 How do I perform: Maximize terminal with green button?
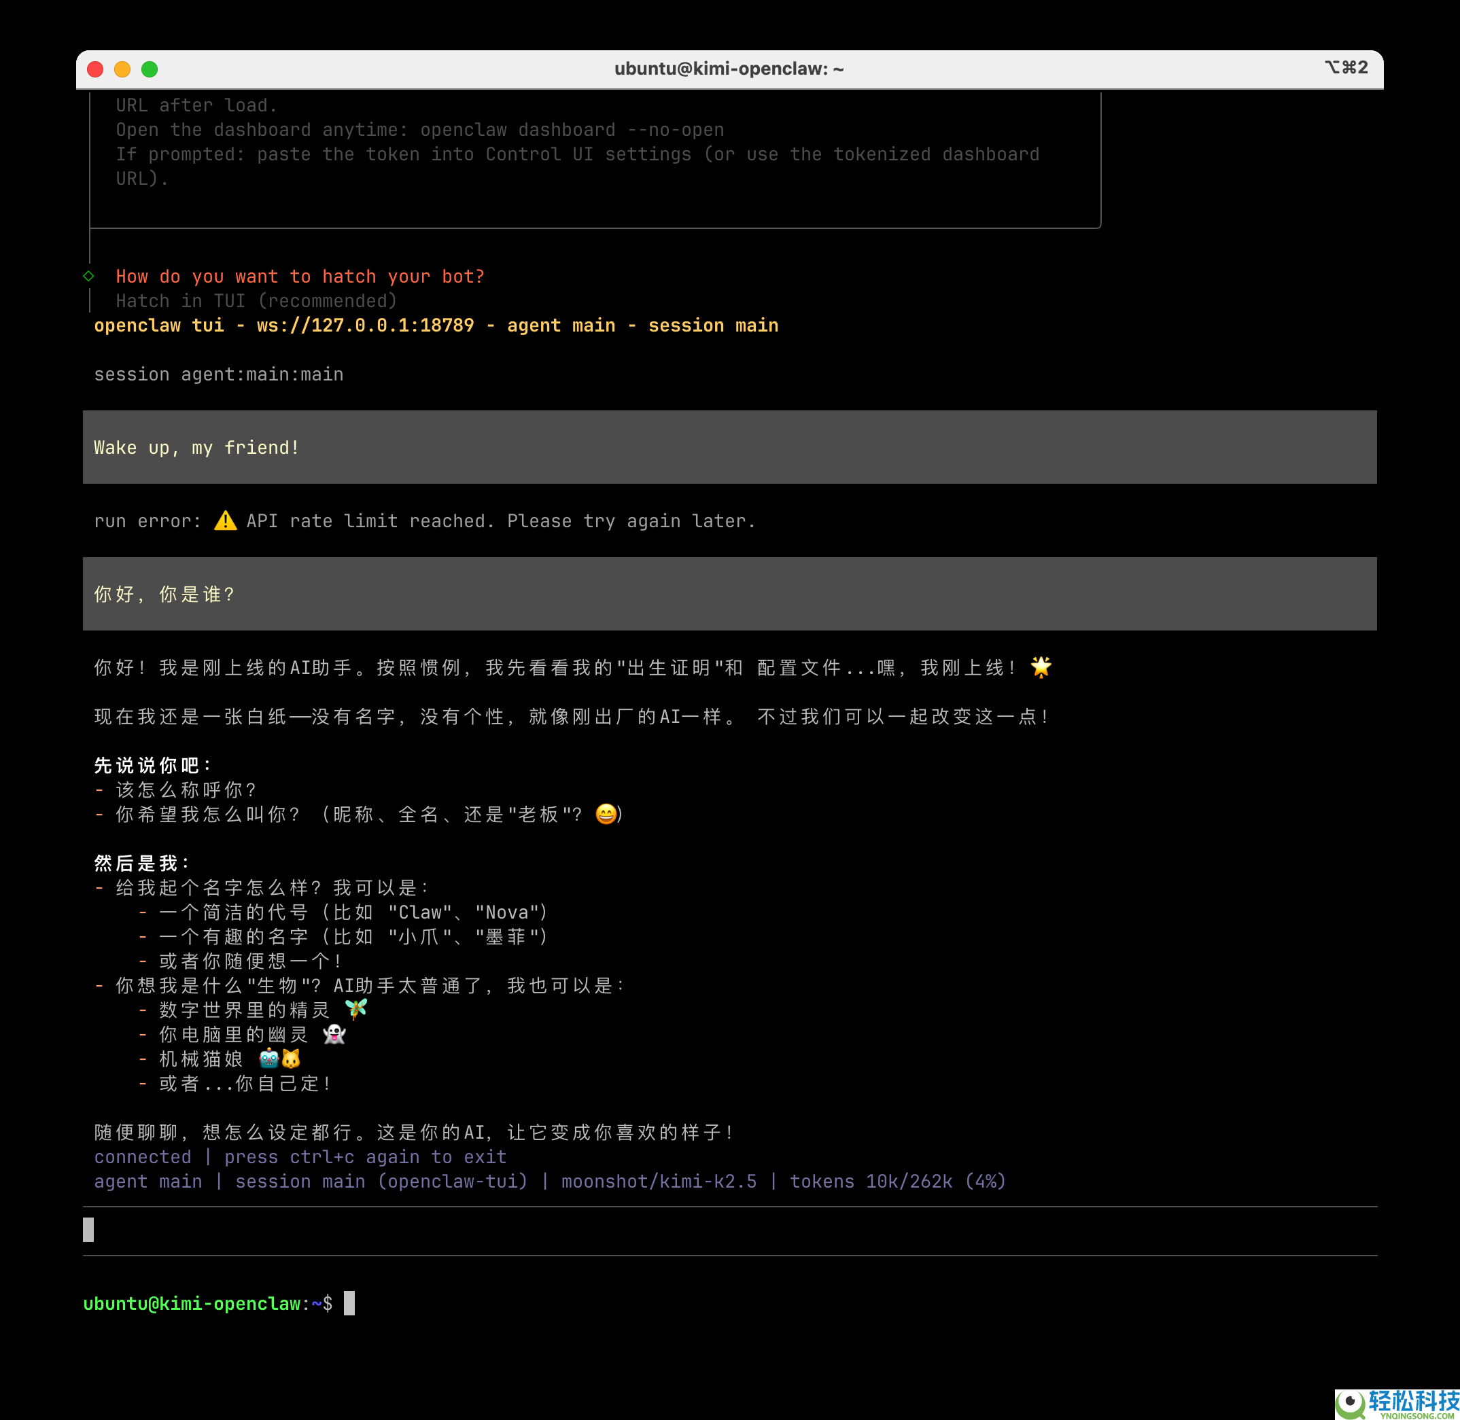150,69
